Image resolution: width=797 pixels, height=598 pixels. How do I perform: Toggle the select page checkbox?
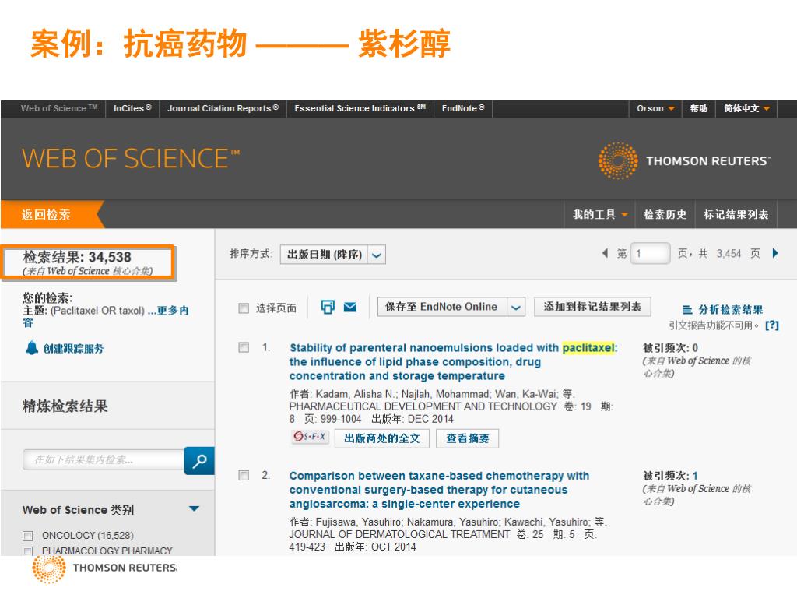coord(244,308)
